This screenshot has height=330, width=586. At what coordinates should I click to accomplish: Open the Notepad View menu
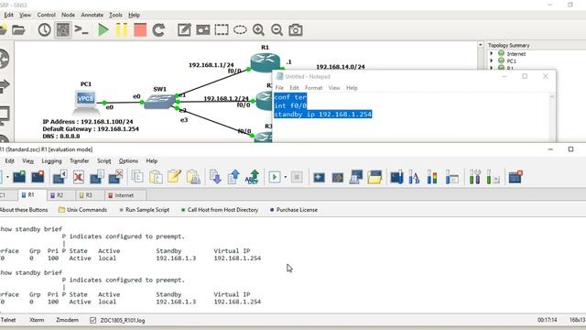(x=334, y=88)
